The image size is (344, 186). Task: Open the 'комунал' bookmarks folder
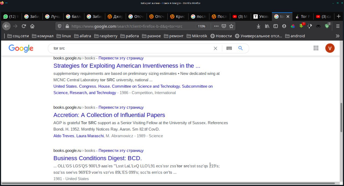click(43, 36)
